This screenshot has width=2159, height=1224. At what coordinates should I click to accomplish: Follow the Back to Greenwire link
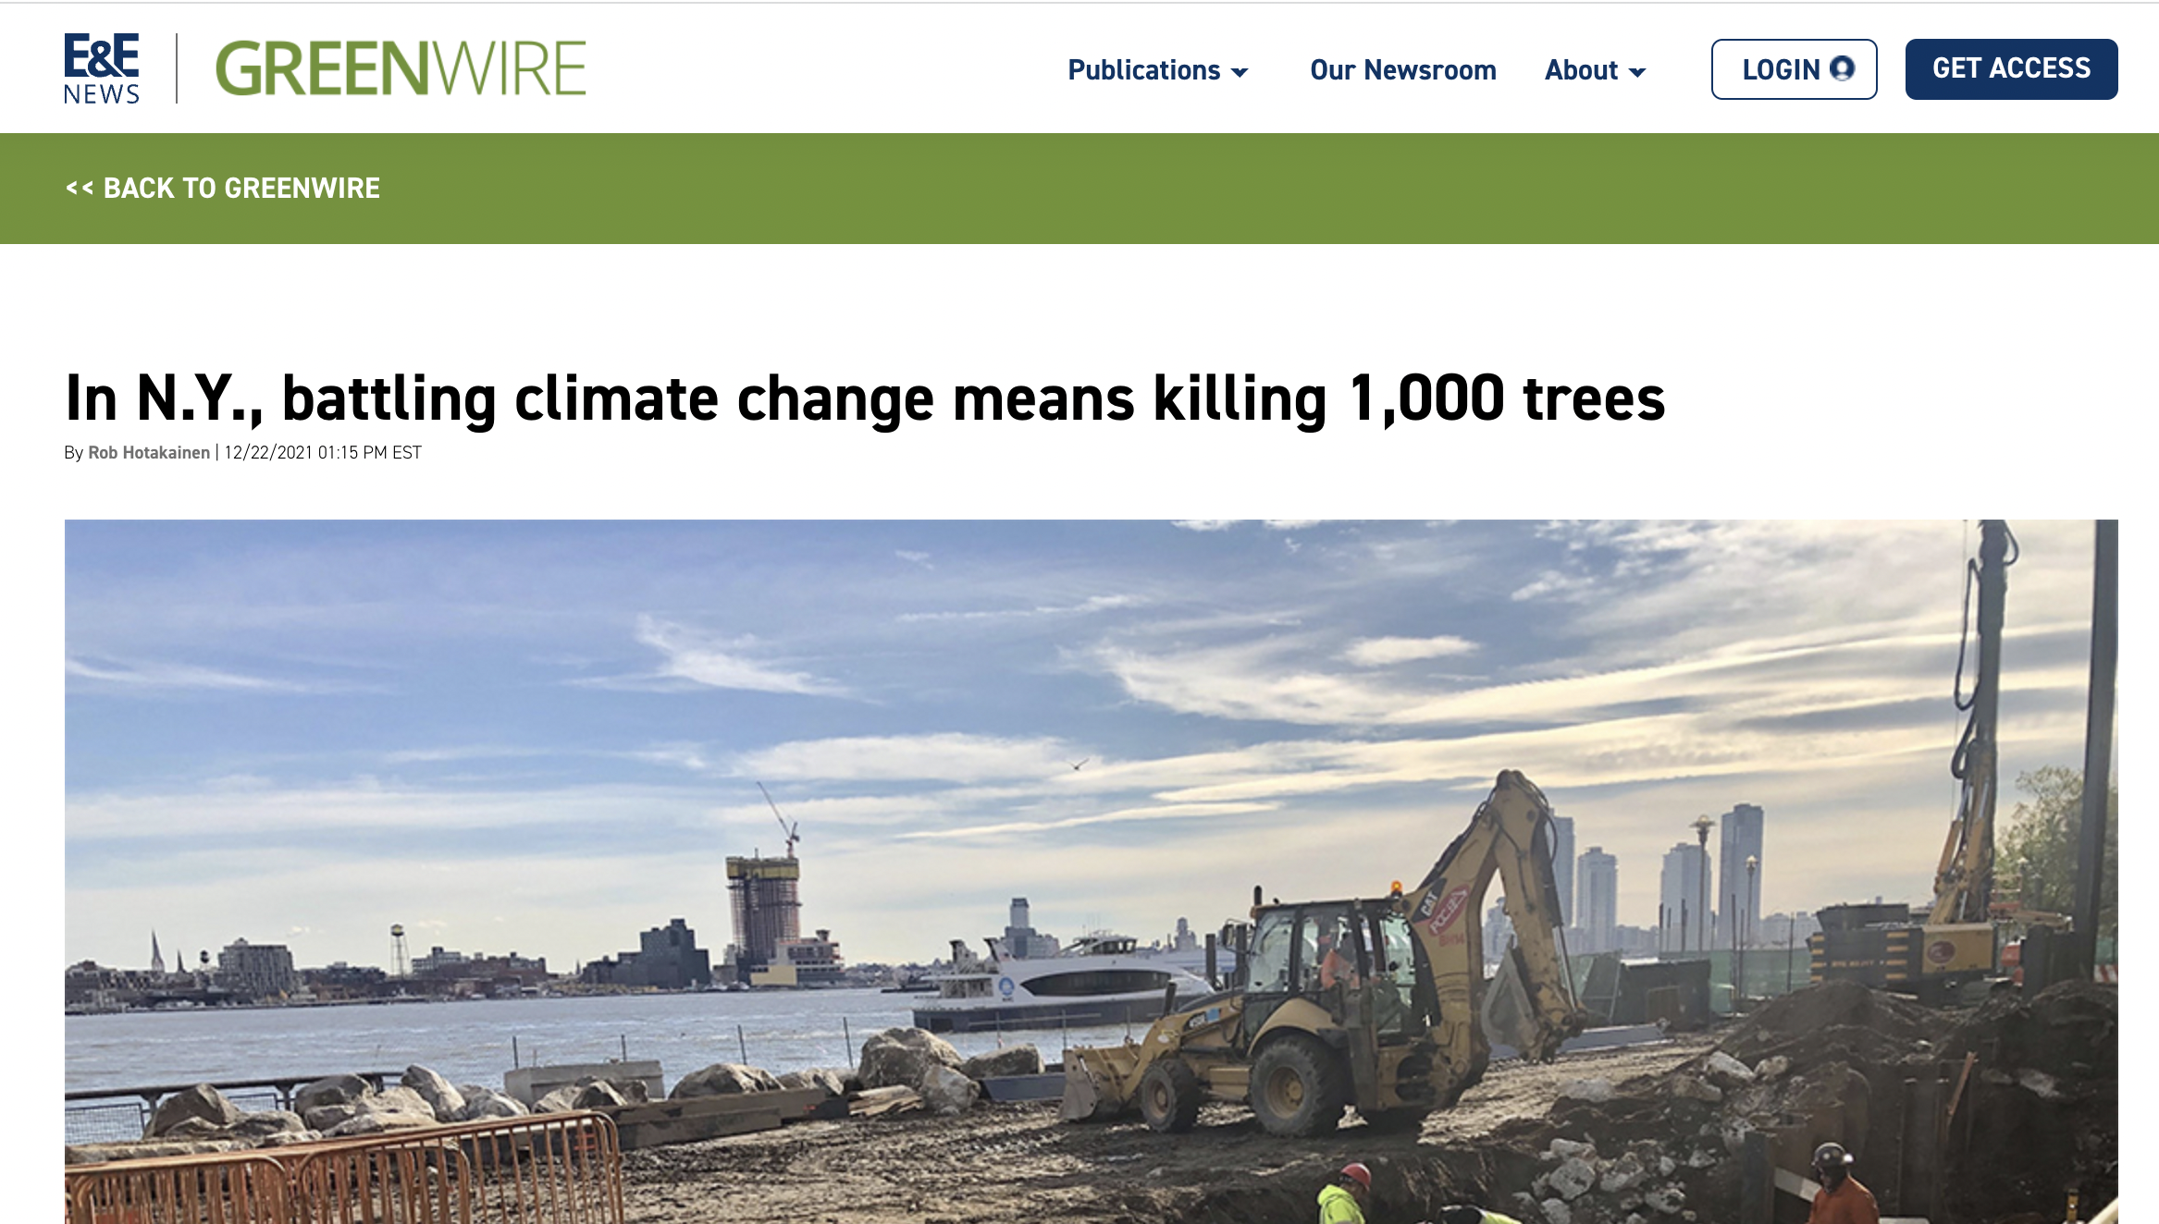pyautogui.click(x=241, y=188)
